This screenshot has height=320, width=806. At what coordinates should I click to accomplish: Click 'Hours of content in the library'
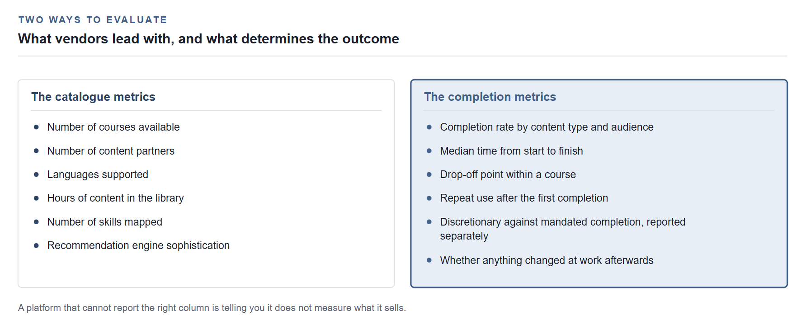coord(115,198)
